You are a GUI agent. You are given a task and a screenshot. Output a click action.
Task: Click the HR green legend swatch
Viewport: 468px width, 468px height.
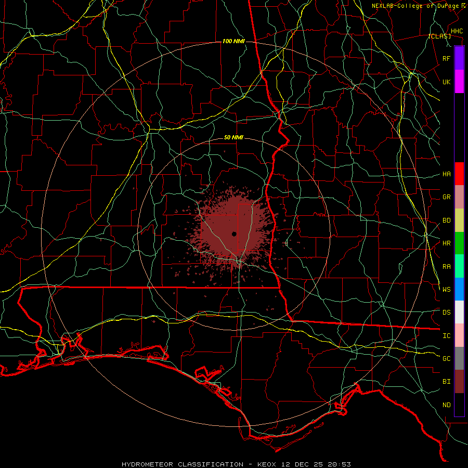[459, 243]
